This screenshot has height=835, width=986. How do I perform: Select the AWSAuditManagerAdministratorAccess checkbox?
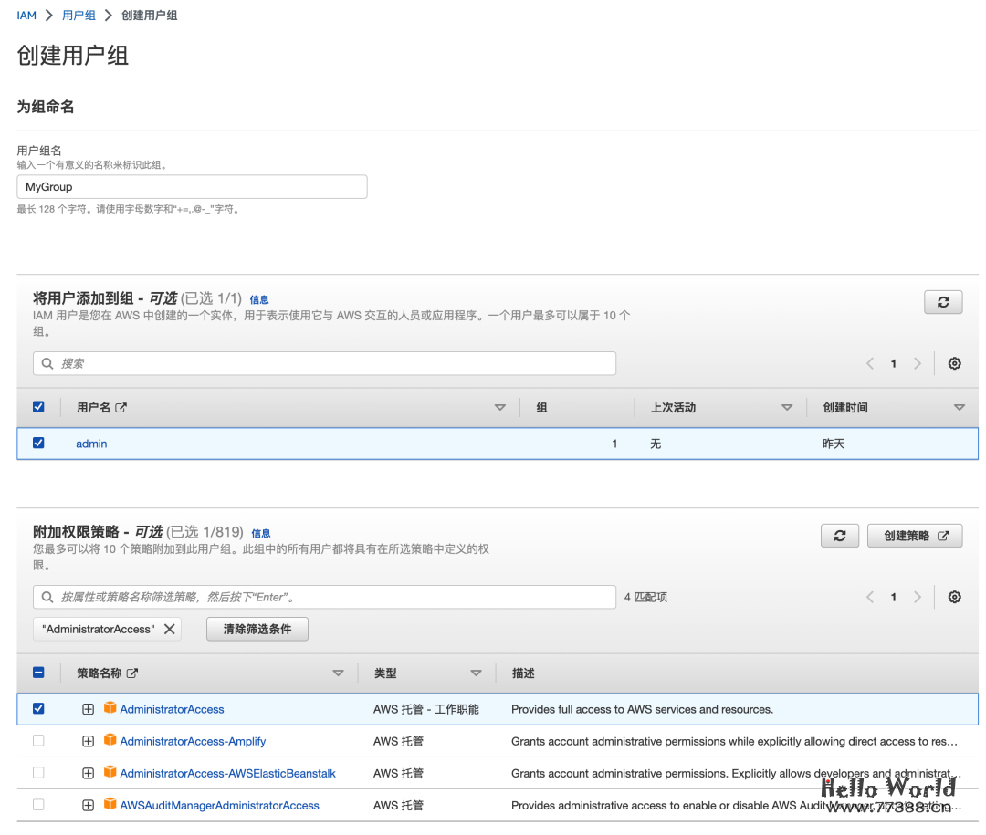pyautogui.click(x=37, y=805)
